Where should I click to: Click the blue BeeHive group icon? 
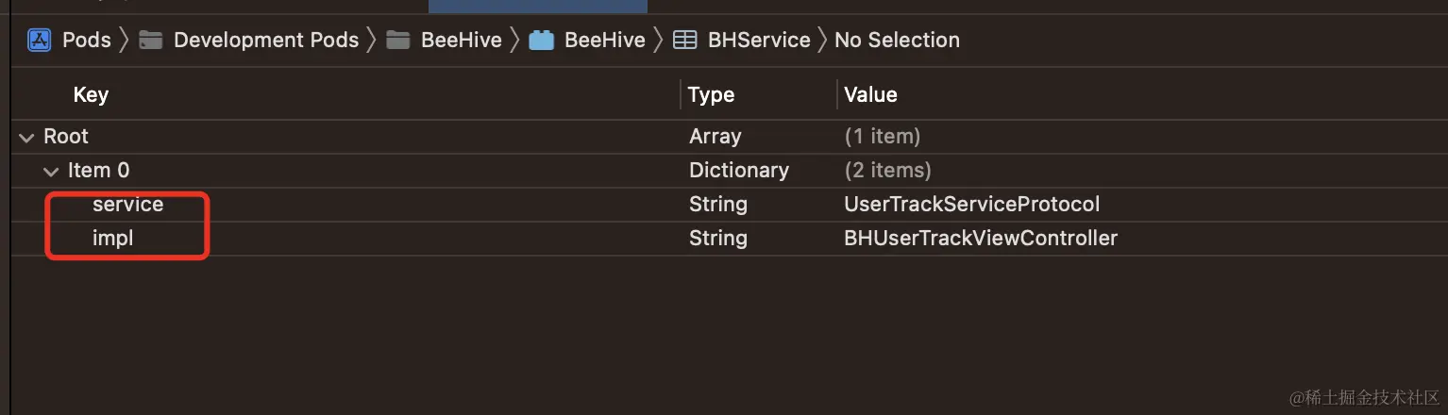[541, 40]
